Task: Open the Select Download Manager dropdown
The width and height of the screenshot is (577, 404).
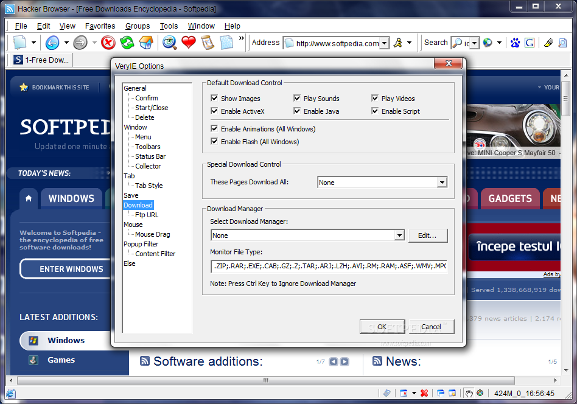Action: tap(399, 235)
